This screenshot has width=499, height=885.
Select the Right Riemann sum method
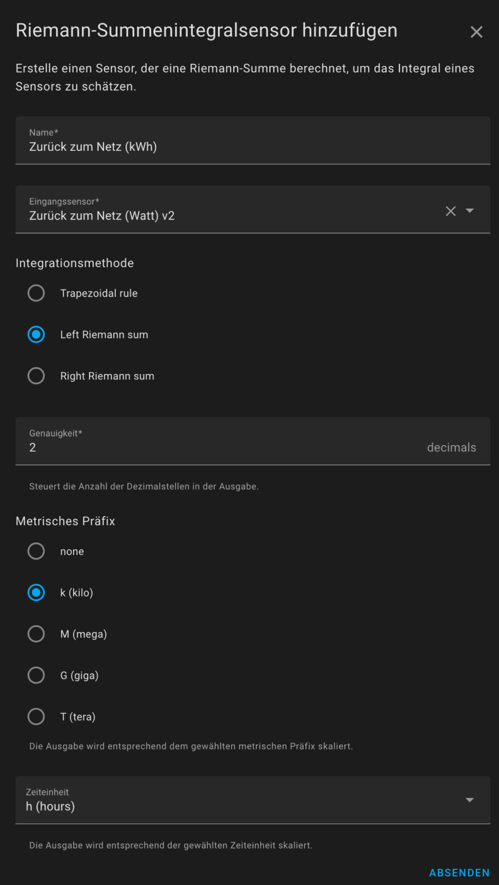click(36, 376)
